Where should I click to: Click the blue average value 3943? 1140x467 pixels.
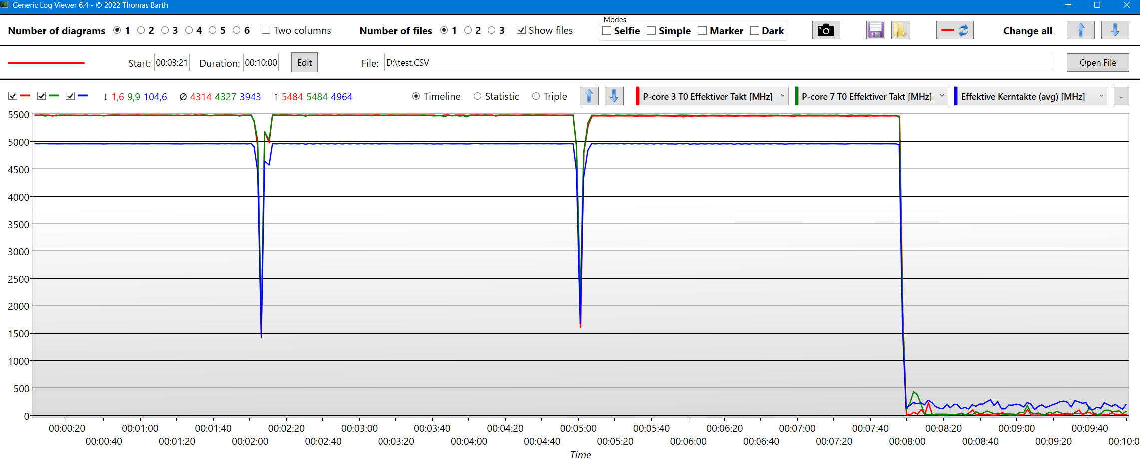tap(250, 97)
